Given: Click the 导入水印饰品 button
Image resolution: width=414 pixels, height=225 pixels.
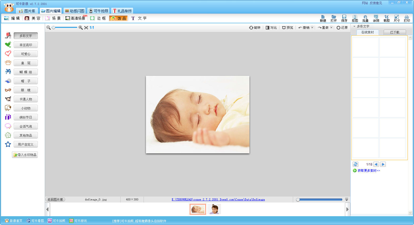Looking at the screenshot, I should pyautogui.click(x=25, y=155).
